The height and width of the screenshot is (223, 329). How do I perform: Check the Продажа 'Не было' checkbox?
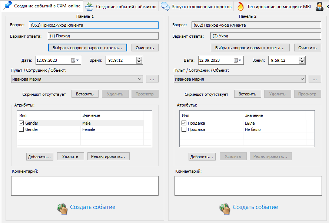pos(184,129)
